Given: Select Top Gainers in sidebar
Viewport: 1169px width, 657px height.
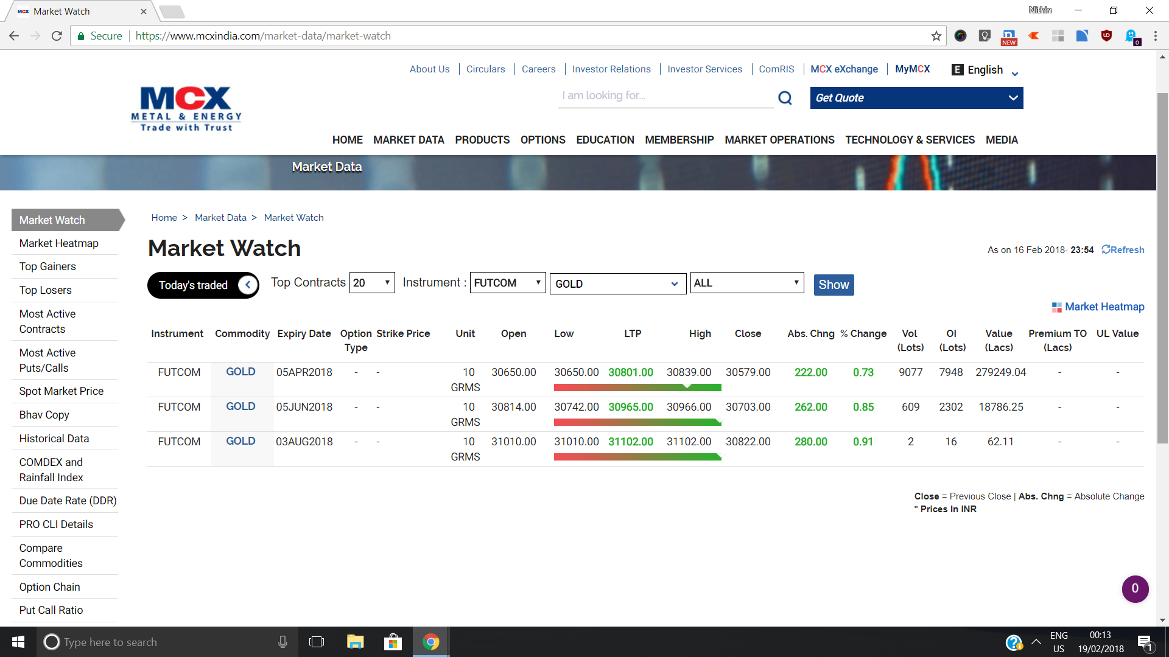Looking at the screenshot, I should (x=47, y=266).
